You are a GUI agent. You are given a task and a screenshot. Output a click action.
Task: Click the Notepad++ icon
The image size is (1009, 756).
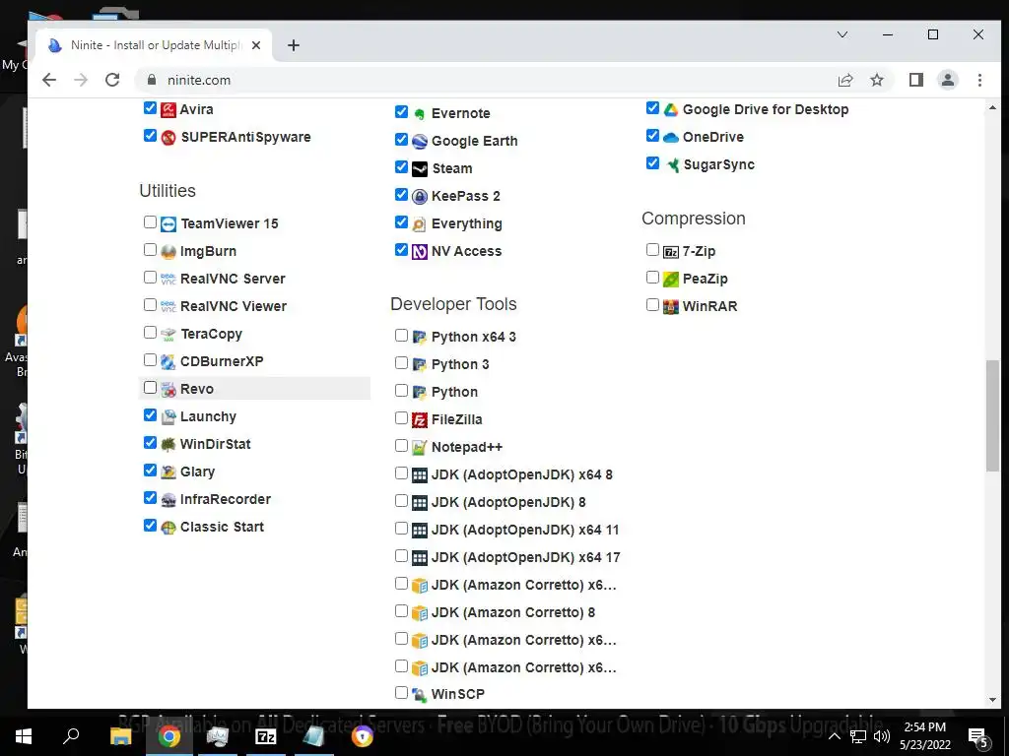pos(420,448)
